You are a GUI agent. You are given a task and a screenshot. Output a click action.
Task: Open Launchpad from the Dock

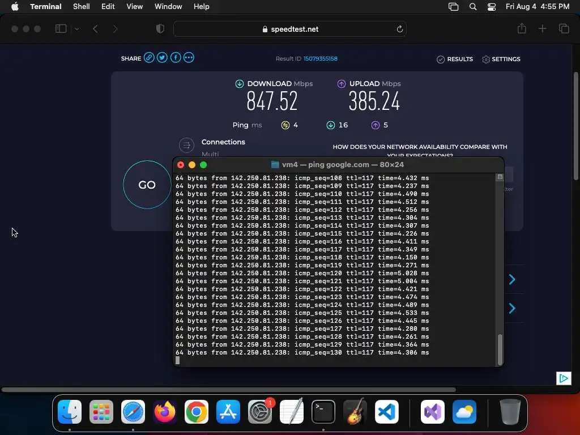tap(101, 412)
